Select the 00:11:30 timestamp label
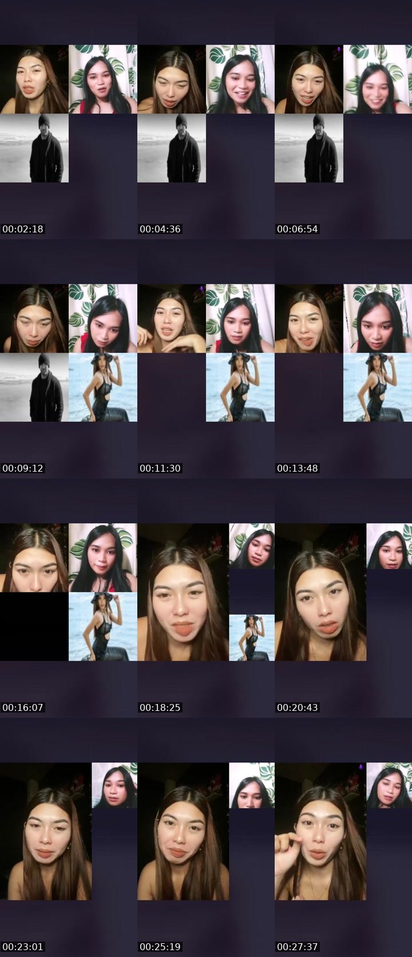 click(x=160, y=468)
